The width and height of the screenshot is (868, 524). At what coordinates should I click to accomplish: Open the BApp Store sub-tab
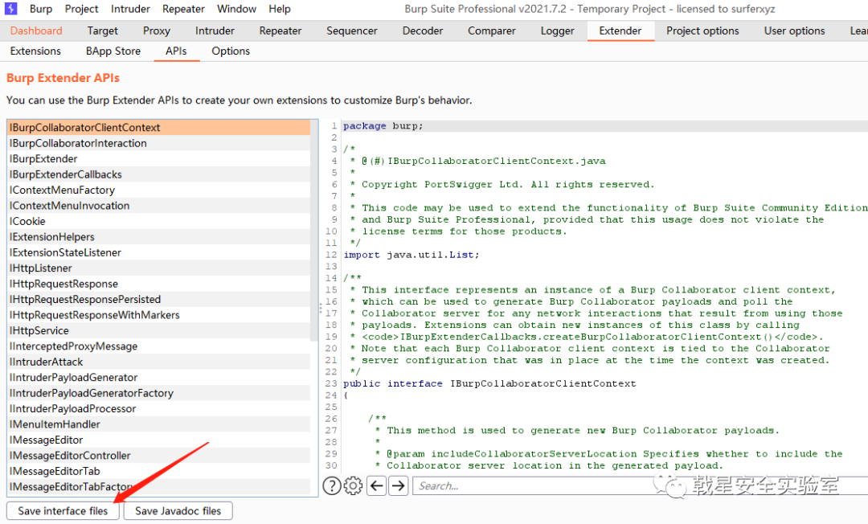point(113,51)
